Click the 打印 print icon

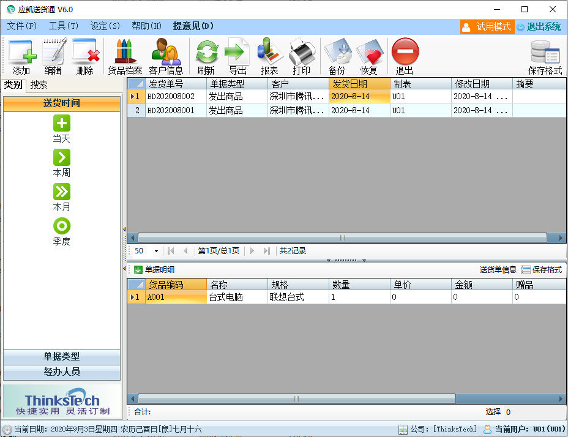pyautogui.click(x=301, y=56)
